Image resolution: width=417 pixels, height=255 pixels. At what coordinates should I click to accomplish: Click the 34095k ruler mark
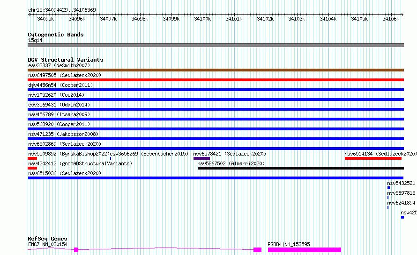click(45, 19)
